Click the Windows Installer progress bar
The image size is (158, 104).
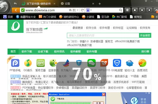coord(71,103)
